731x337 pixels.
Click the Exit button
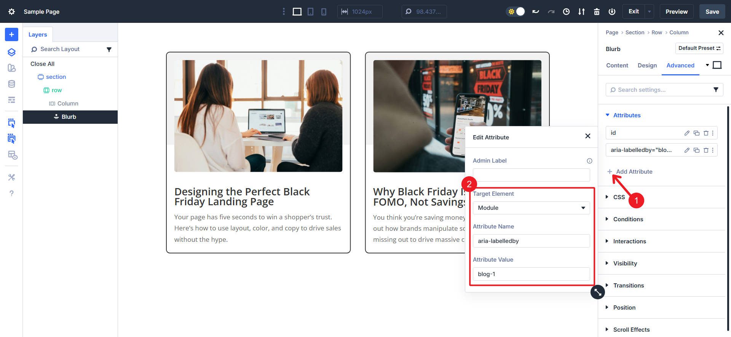[x=634, y=11]
